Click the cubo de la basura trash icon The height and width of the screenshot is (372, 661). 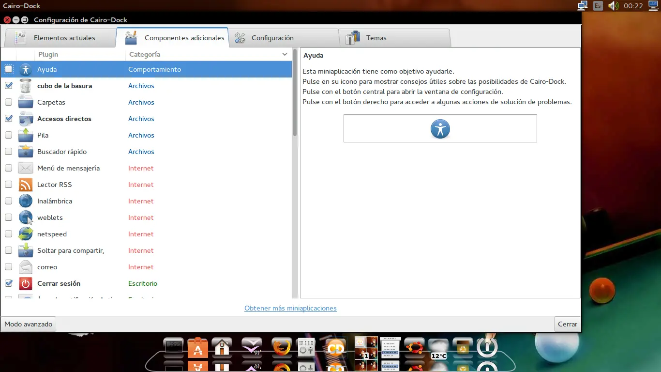pyautogui.click(x=26, y=86)
